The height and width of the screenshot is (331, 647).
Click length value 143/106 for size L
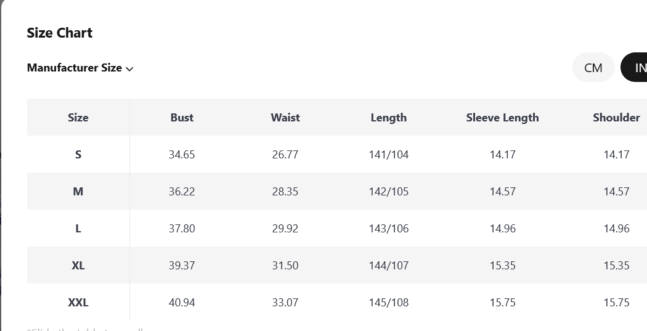(x=389, y=229)
